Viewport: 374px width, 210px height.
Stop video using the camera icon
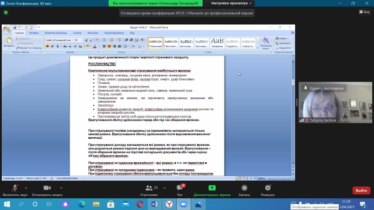[x=47, y=188]
